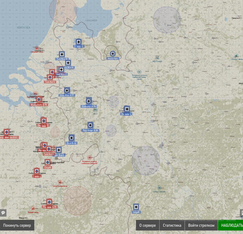Click the Покинуть сервер button
This screenshot has width=243, height=234.
pyautogui.click(x=17, y=225)
